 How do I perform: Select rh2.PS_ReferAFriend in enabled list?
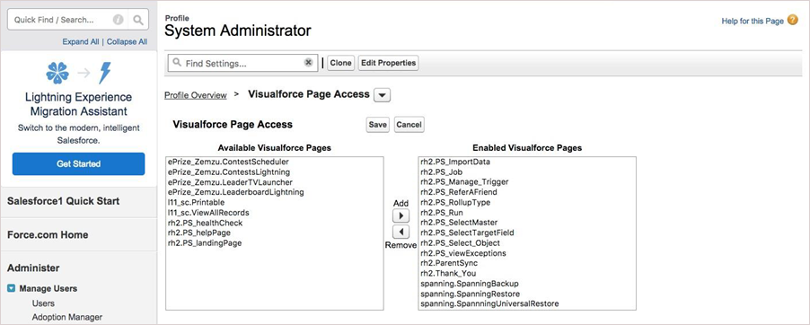pos(527,192)
